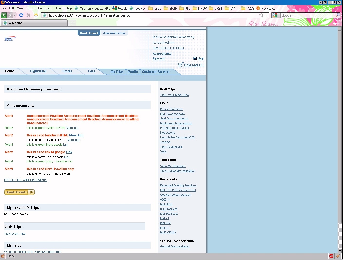Click the vertical scrollbar down arrow
This screenshot has width=343, height=260.
pyautogui.click(x=340, y=251)
